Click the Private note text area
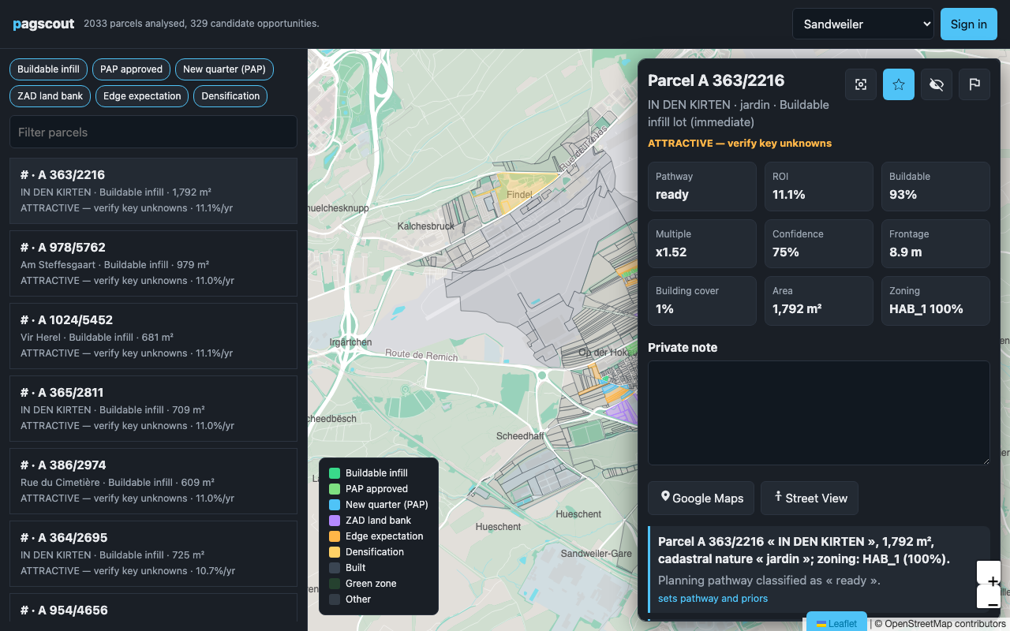Screen dimensions: 1010x631 coord(819,413)
